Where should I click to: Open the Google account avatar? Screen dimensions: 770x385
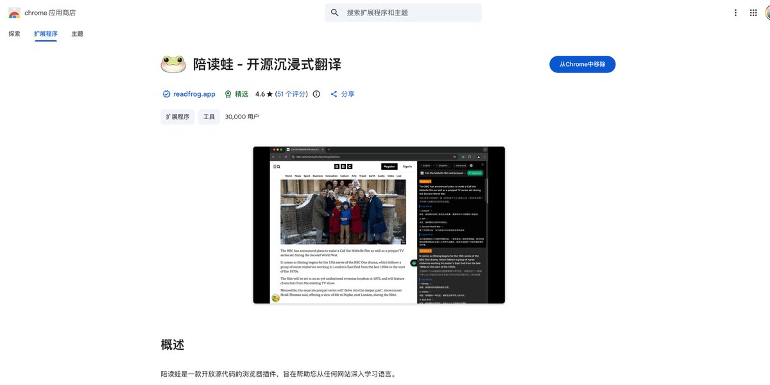(768, 13)
